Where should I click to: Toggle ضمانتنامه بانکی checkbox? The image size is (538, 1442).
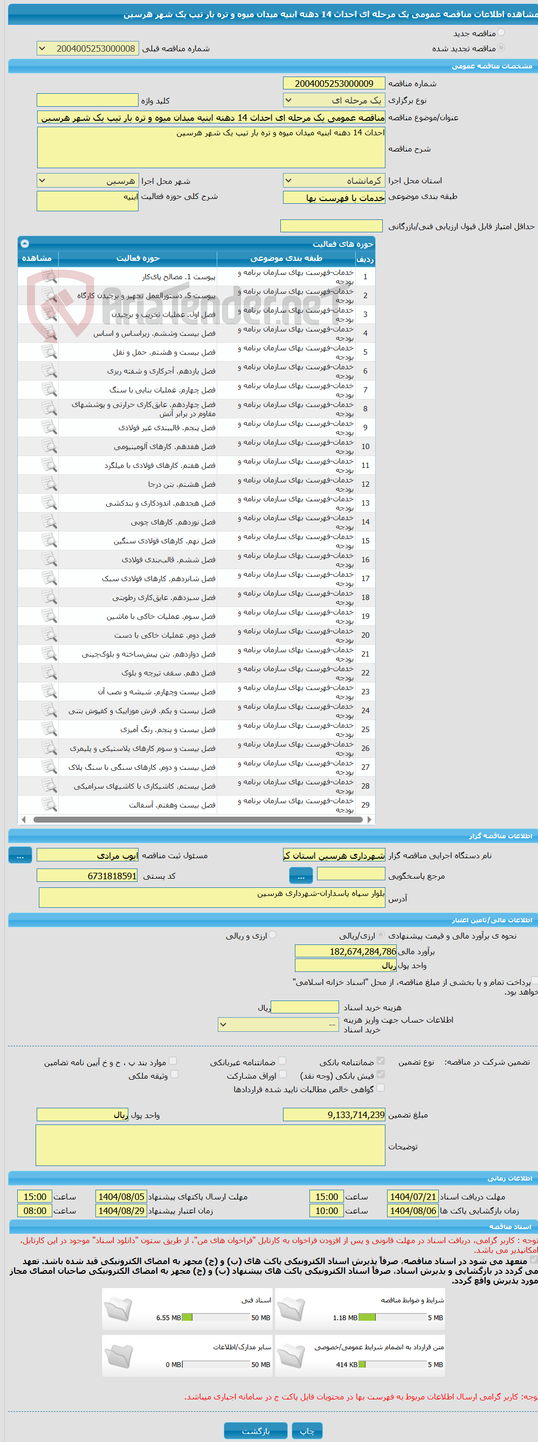click(381, 1060)
